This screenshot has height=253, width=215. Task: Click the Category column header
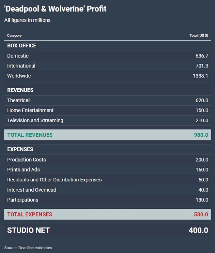tap(14, 36)
